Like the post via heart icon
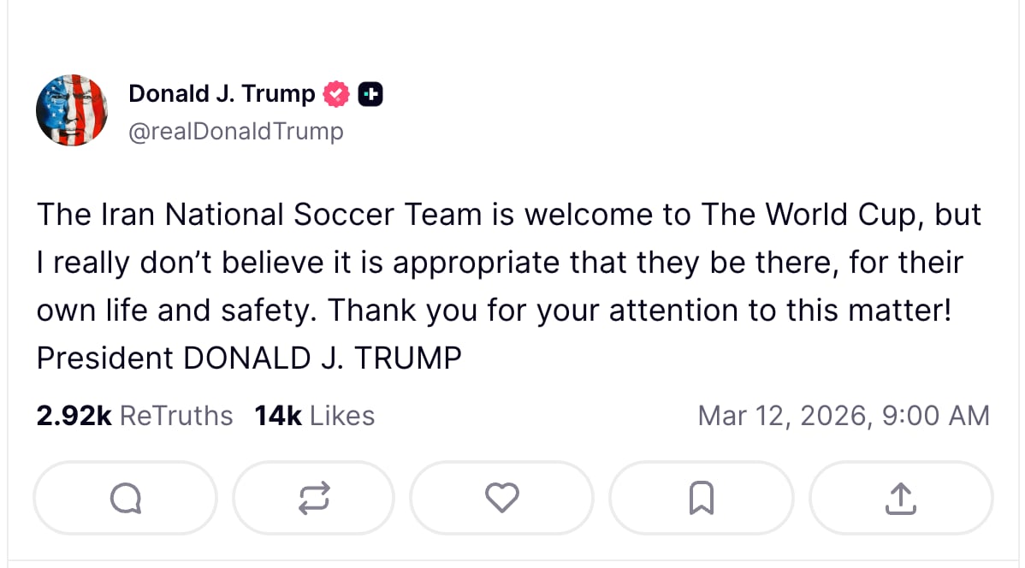1025x568 pixels. (x=501, y=498)
